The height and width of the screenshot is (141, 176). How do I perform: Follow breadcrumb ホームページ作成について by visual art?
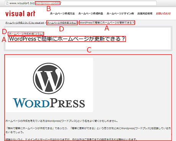point(25,23)
